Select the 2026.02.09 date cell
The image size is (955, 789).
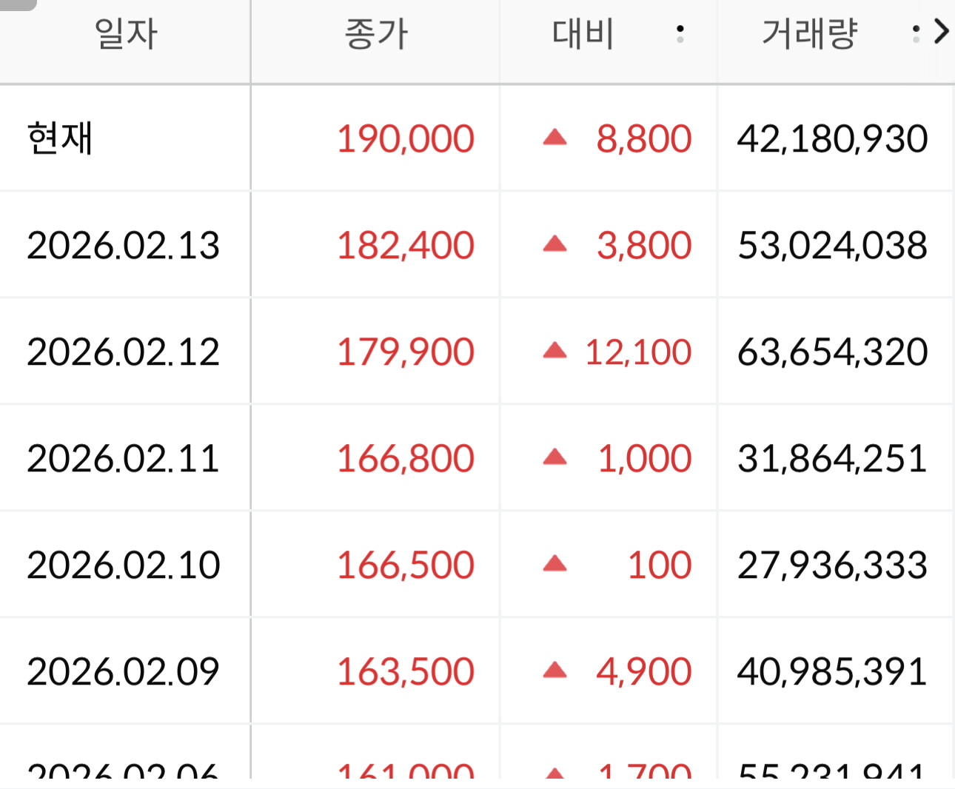pos(124,672)
